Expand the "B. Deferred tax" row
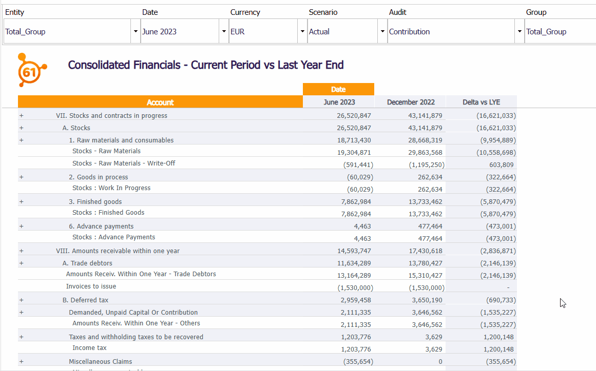 tap(21, 300)
